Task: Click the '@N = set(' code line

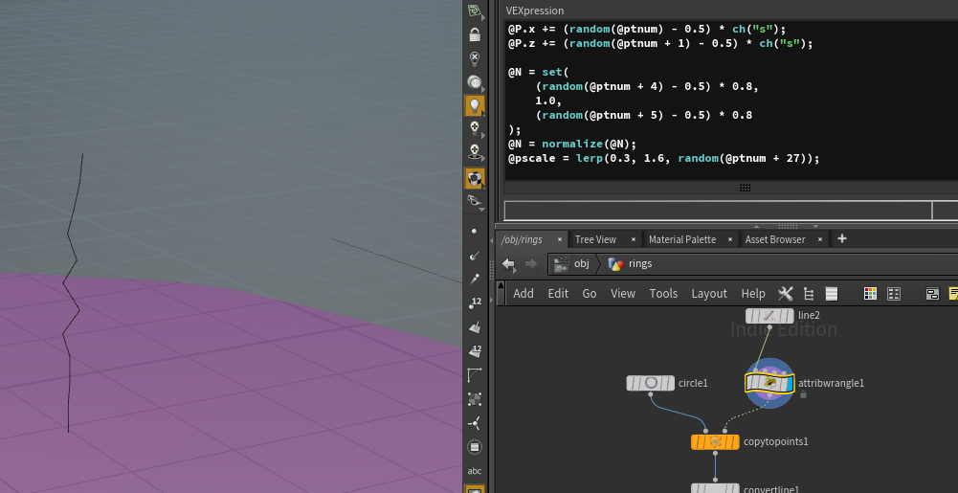Action: tap(538, 72)
